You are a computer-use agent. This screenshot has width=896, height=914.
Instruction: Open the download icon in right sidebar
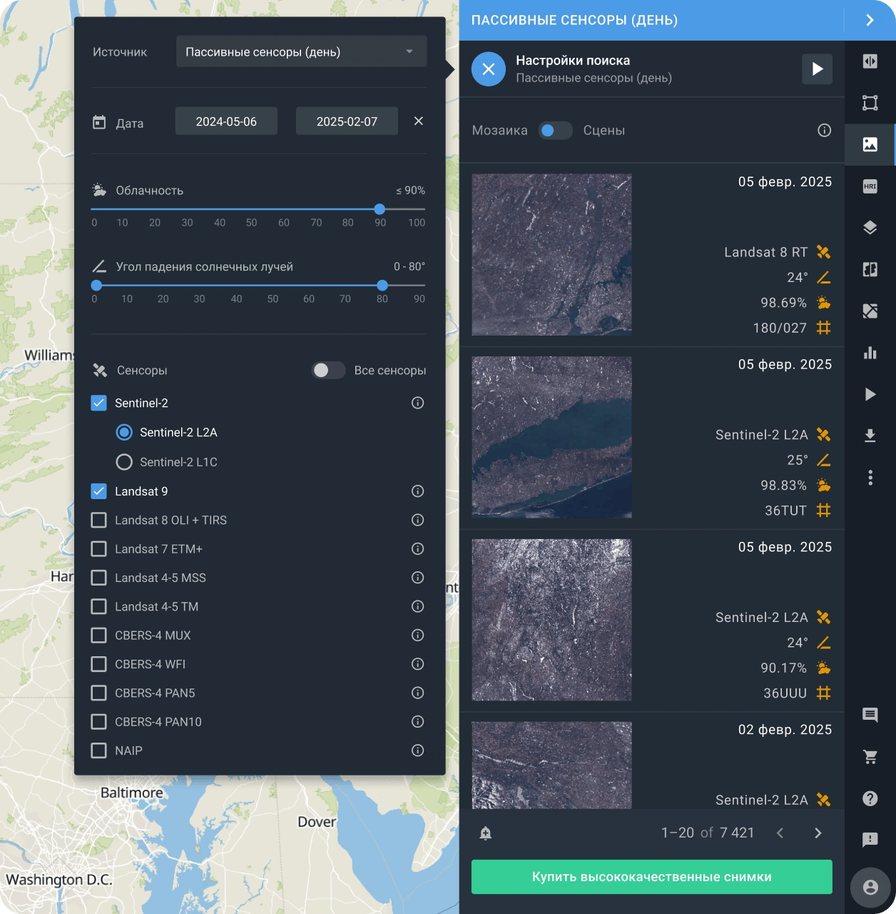(870, 436)
